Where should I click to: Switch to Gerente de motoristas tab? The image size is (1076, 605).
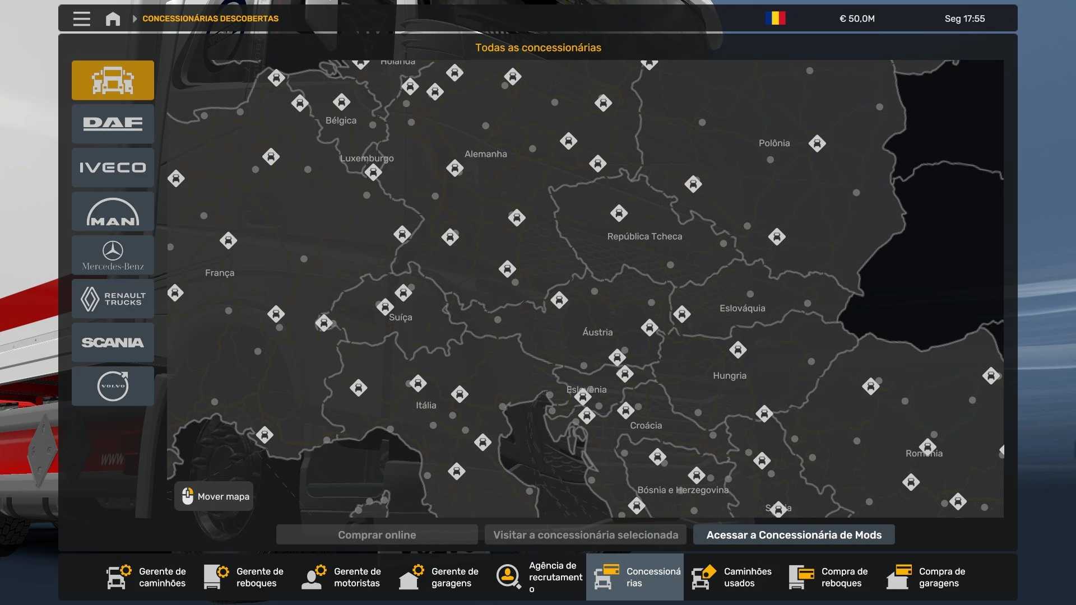pos(342,577)
